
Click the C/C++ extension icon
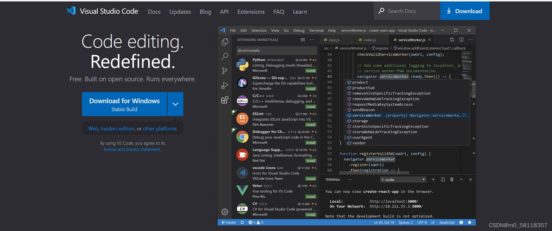(x=242, y=101)
